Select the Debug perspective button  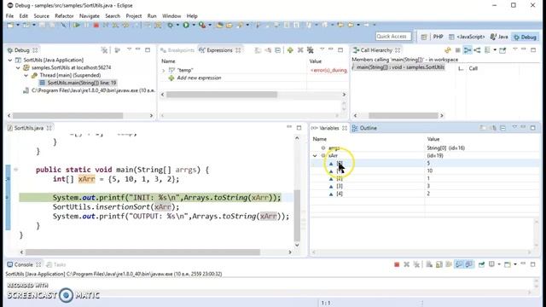pyautogui.click(x=526, y=37)
